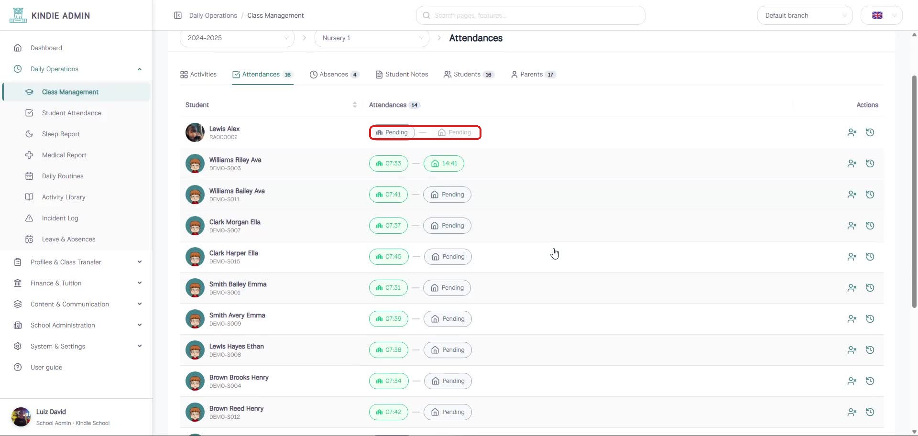The image size is (918, 436).
Task: Click Williams Riley Ava check-out 14:41
Action: click(x=444, y=163)
